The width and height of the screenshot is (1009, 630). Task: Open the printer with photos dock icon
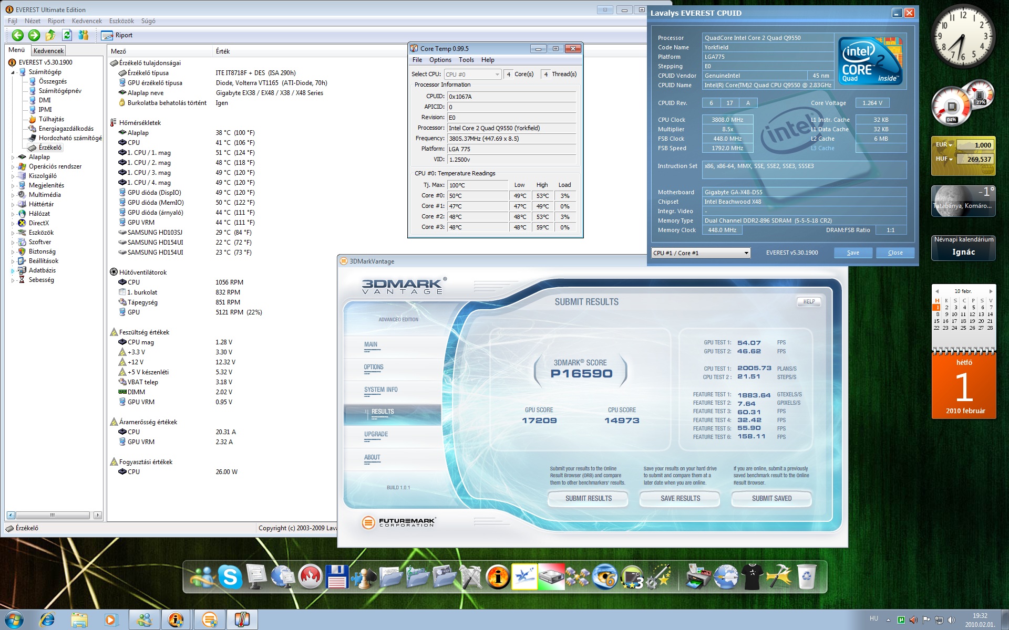(x=699, y=577)
